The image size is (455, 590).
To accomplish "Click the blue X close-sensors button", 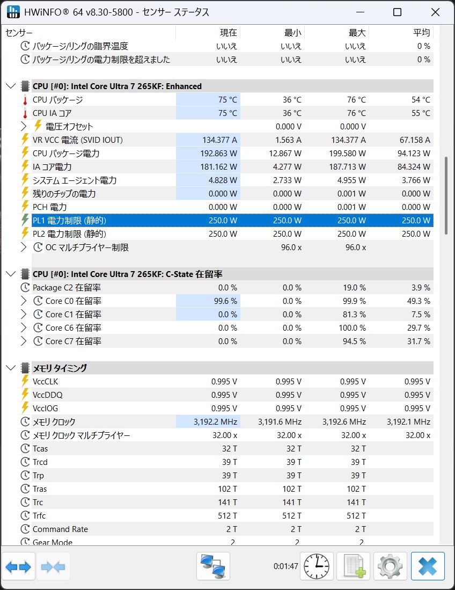I will 428,566.
